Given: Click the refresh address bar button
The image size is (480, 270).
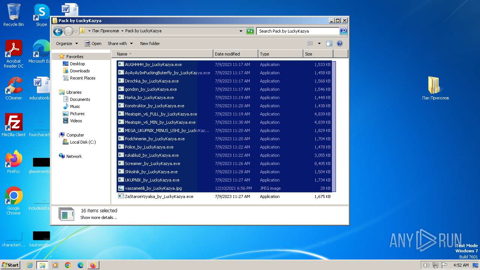Looking at the screenshot, I should [x=250, y=31].
